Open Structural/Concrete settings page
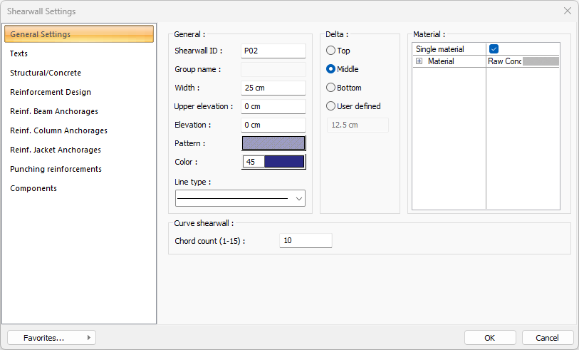 pos(46,73)
